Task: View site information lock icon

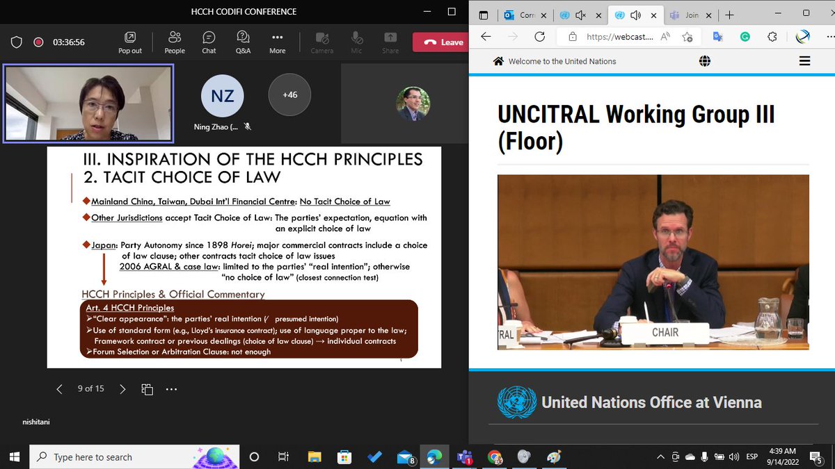Action: point(573,37)
